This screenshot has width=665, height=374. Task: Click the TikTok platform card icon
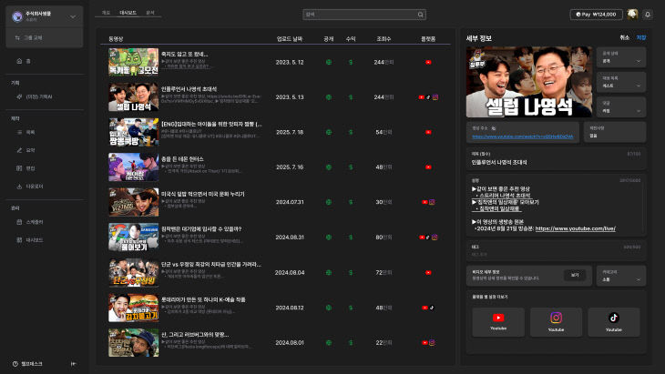coord(614,318)
